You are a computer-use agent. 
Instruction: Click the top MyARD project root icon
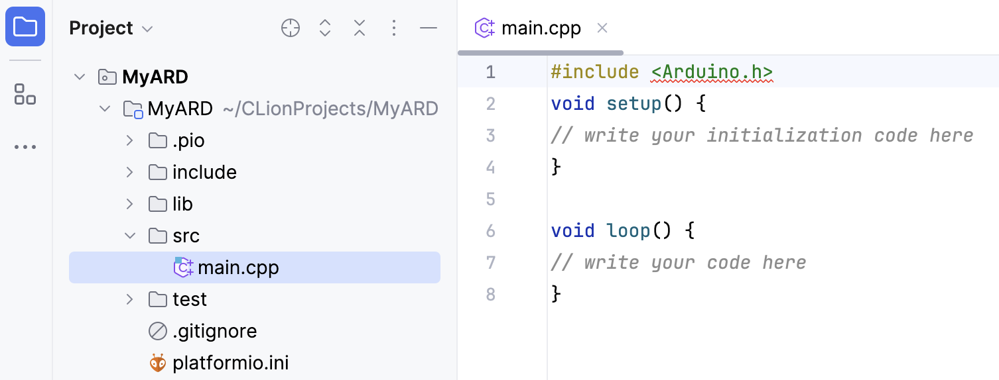(x=107, y=77)
